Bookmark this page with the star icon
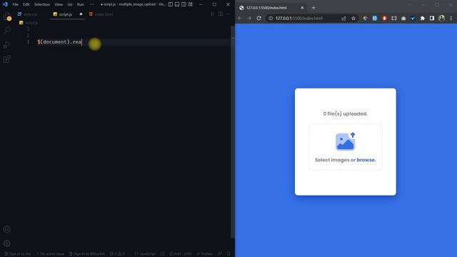The height and width of the screenshot is (257, 457). 353,18
